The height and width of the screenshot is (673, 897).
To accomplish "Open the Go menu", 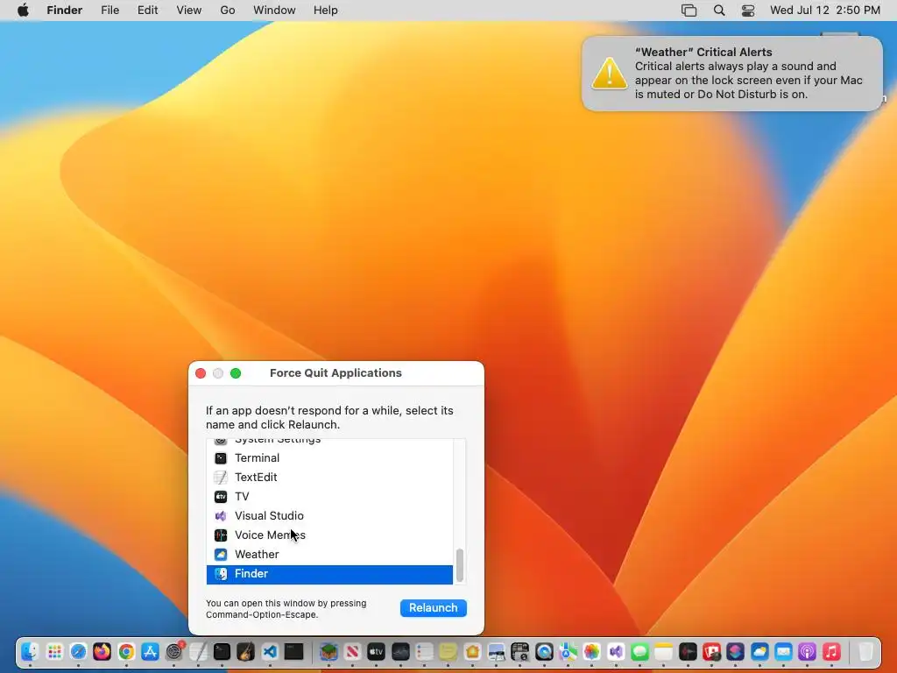I will 228,11.
